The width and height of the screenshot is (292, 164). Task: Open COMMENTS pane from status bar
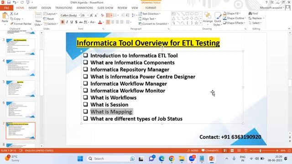point(210,150)
